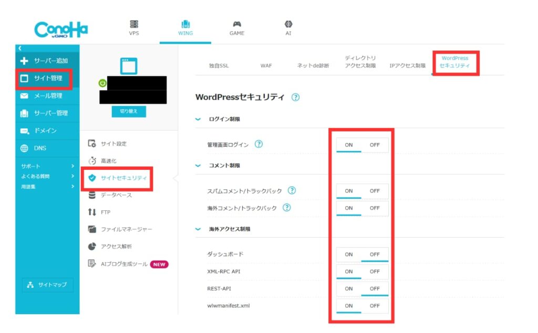This screenshot has height=333, width=538.
Task: Click the ダッシュボード setting label
Action: (x=225, y=254)
